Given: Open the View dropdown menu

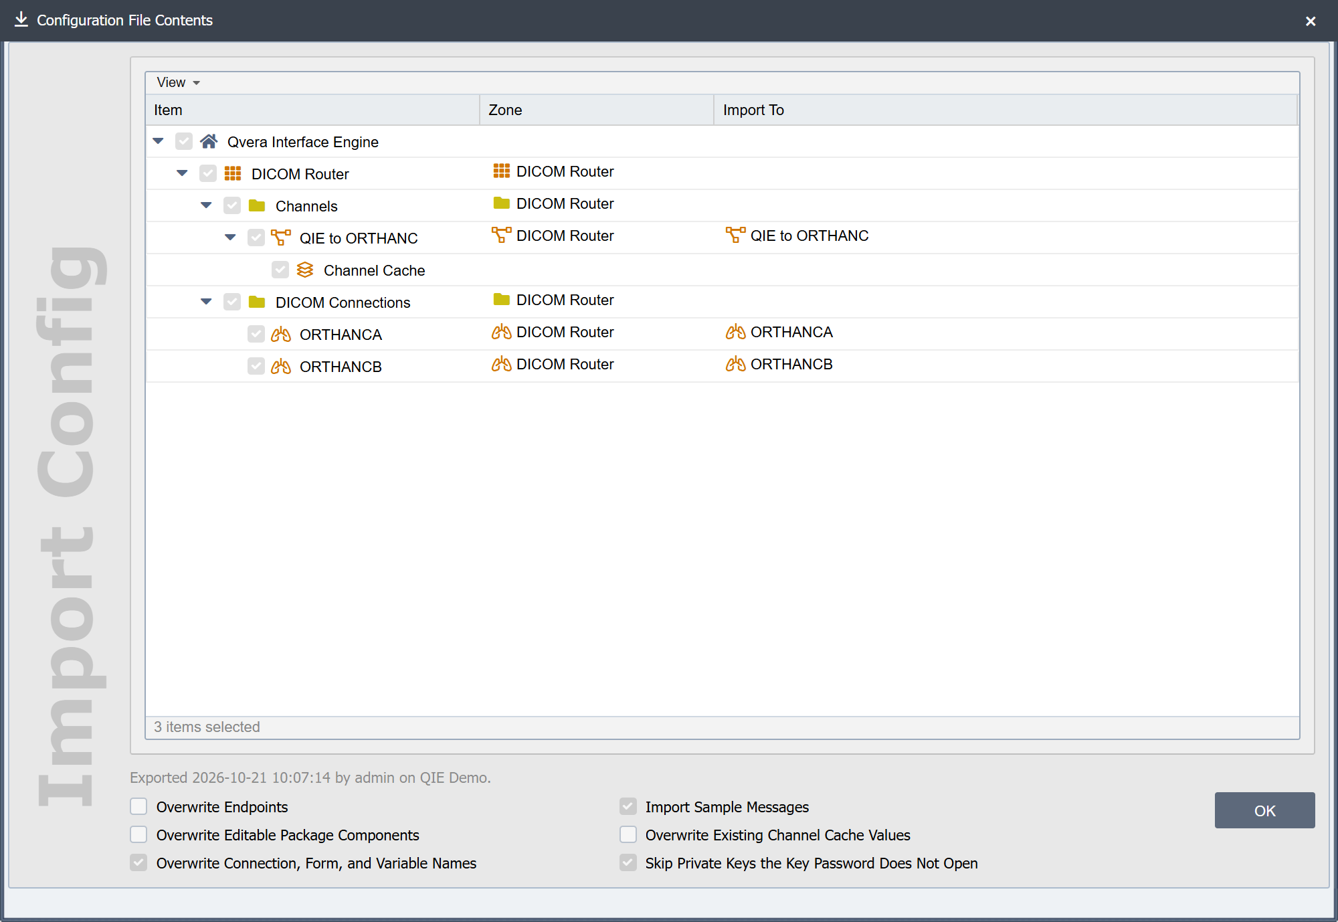Looking at the screenshot, I should pos(178,82).
